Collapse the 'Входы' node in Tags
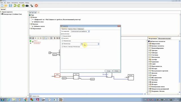The image size is (181, 102). tap(30, 17)
